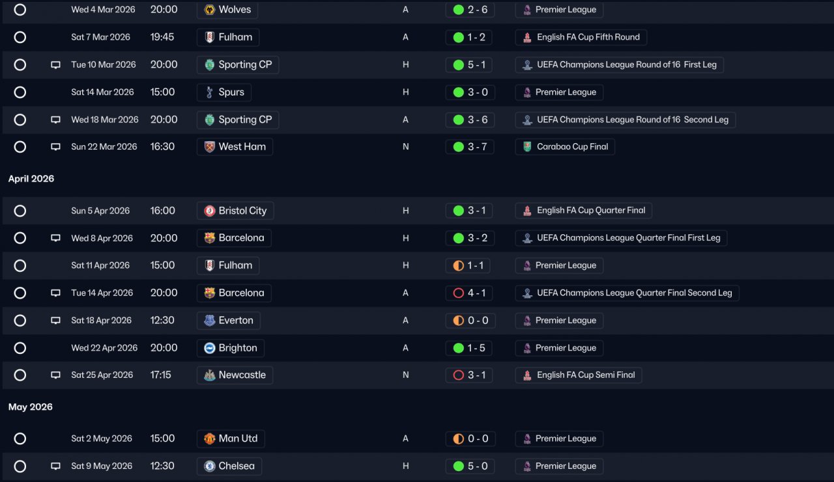The width and height of the screenshot is (834, 482).
Task: Click the Man Utd club crest
Action: click(x=210, y=439)
